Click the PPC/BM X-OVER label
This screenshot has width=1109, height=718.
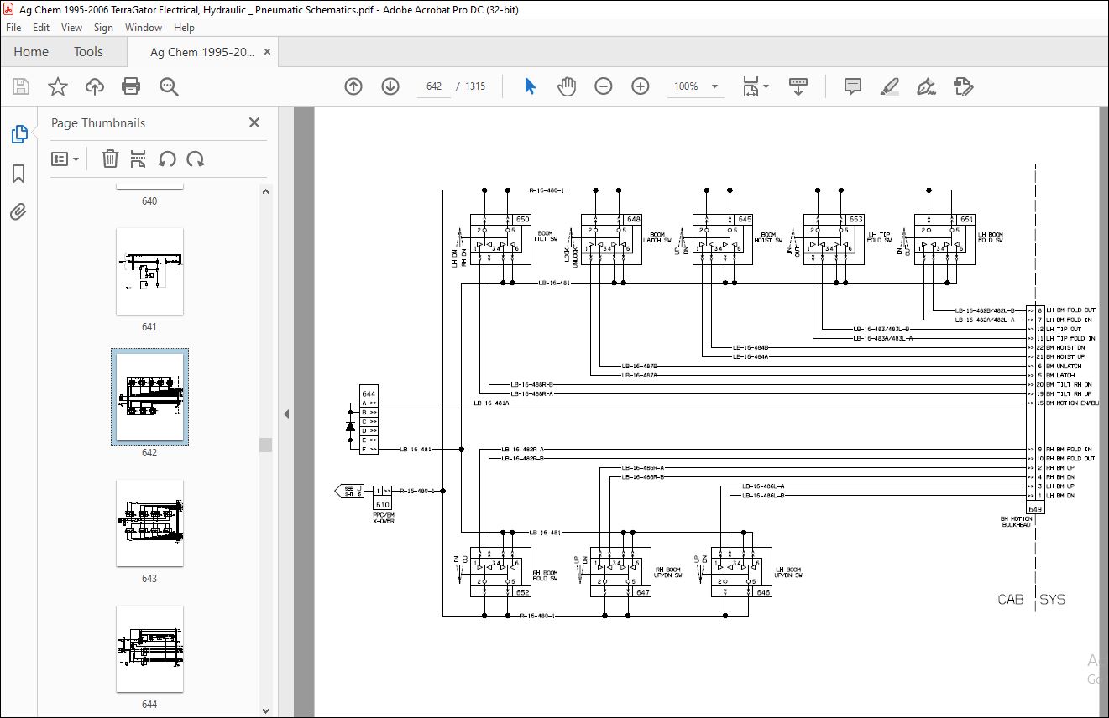(383, 518)
